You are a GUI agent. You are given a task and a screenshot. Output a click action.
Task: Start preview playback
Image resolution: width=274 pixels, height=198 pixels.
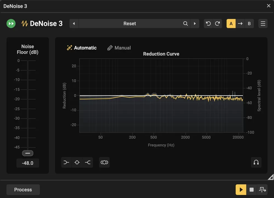241,190
